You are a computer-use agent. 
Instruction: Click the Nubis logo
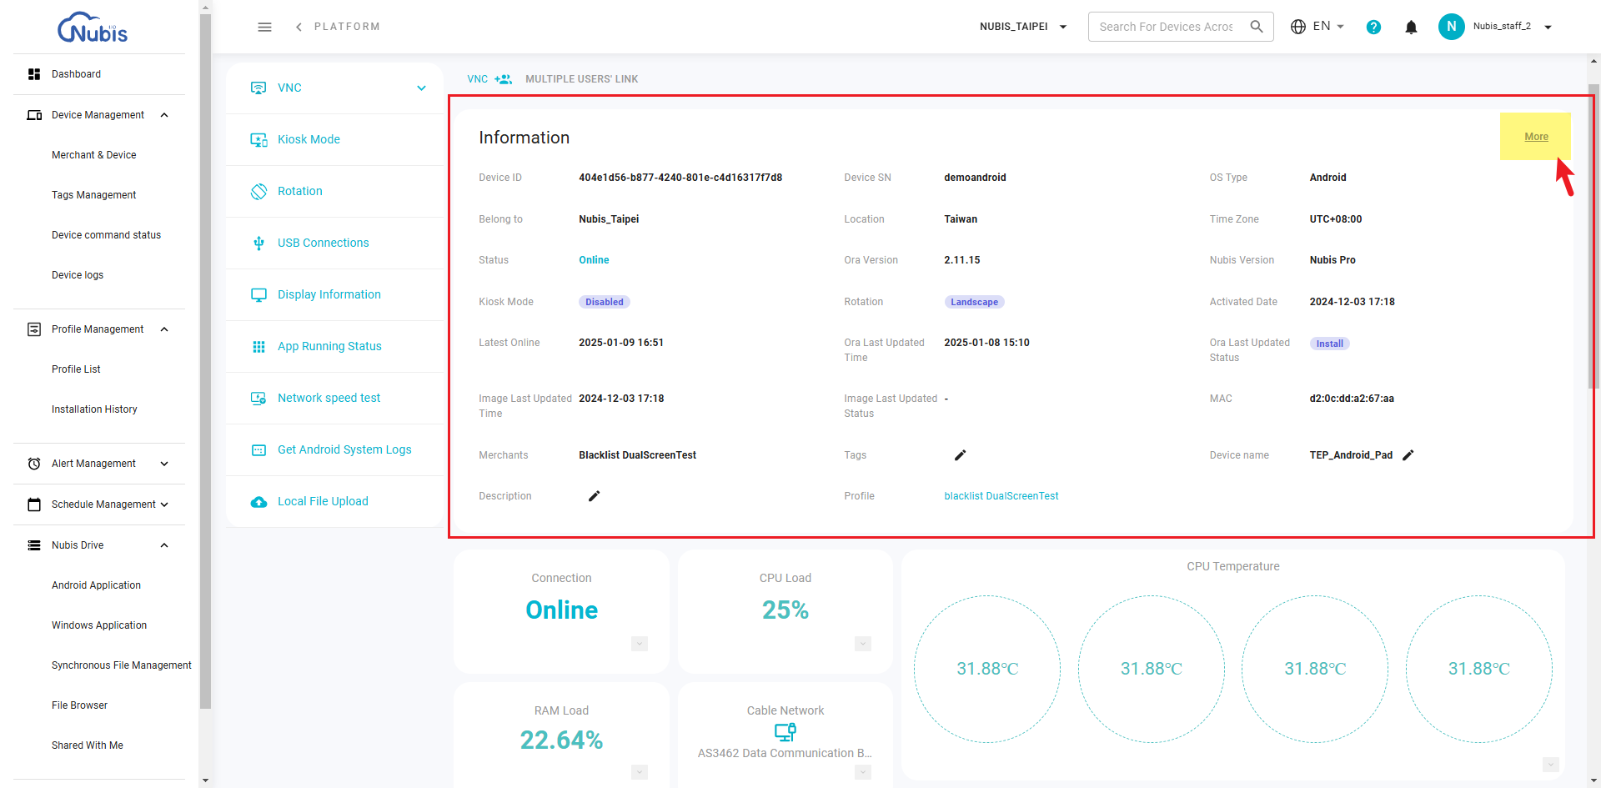click(x=93, y=28)
